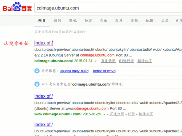This screenshot has width=182, height=136.
Task: Open the first Index of / result
Action: pyautogui.click(x=44, y=43)
